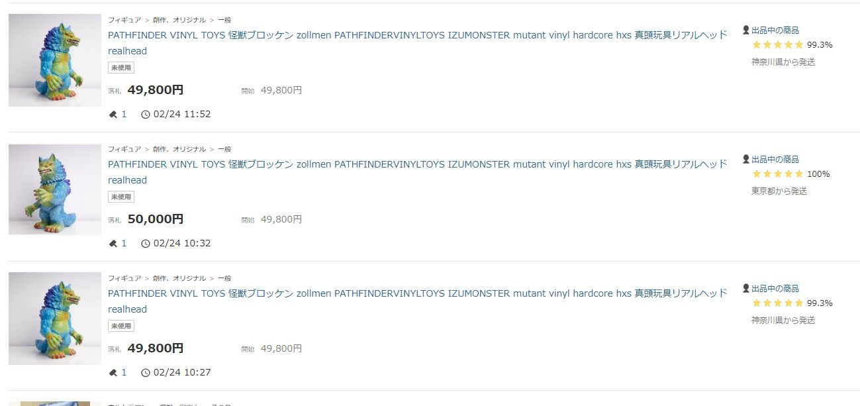860x406 pixels.
Task: Open the third listing's monster figure thumbnail
Action: pos(55,319)
